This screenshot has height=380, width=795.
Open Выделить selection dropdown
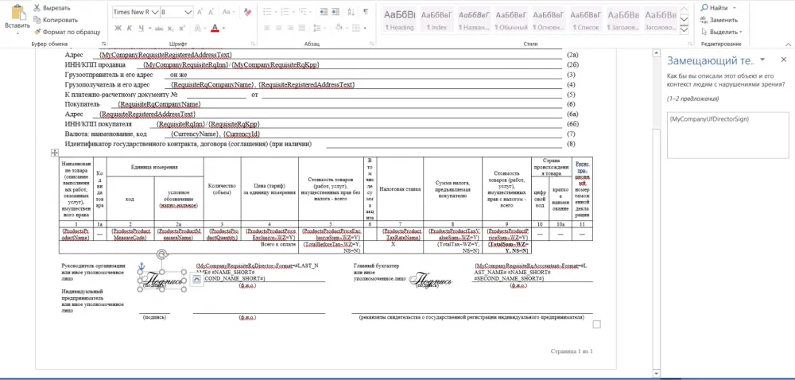(x=720, y=32)
